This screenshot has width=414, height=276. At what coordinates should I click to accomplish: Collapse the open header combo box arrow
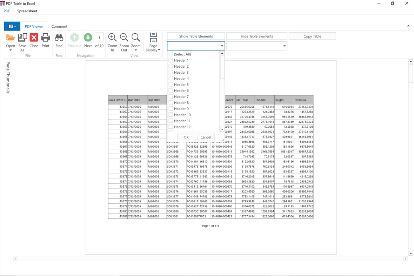coord(222,46)
